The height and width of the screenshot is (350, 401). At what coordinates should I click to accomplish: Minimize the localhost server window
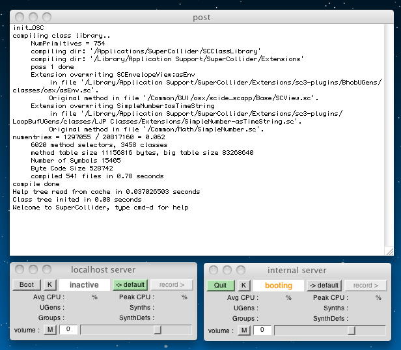point(33,269)
